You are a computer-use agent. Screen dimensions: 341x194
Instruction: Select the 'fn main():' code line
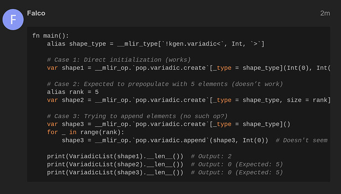point(50,36)
